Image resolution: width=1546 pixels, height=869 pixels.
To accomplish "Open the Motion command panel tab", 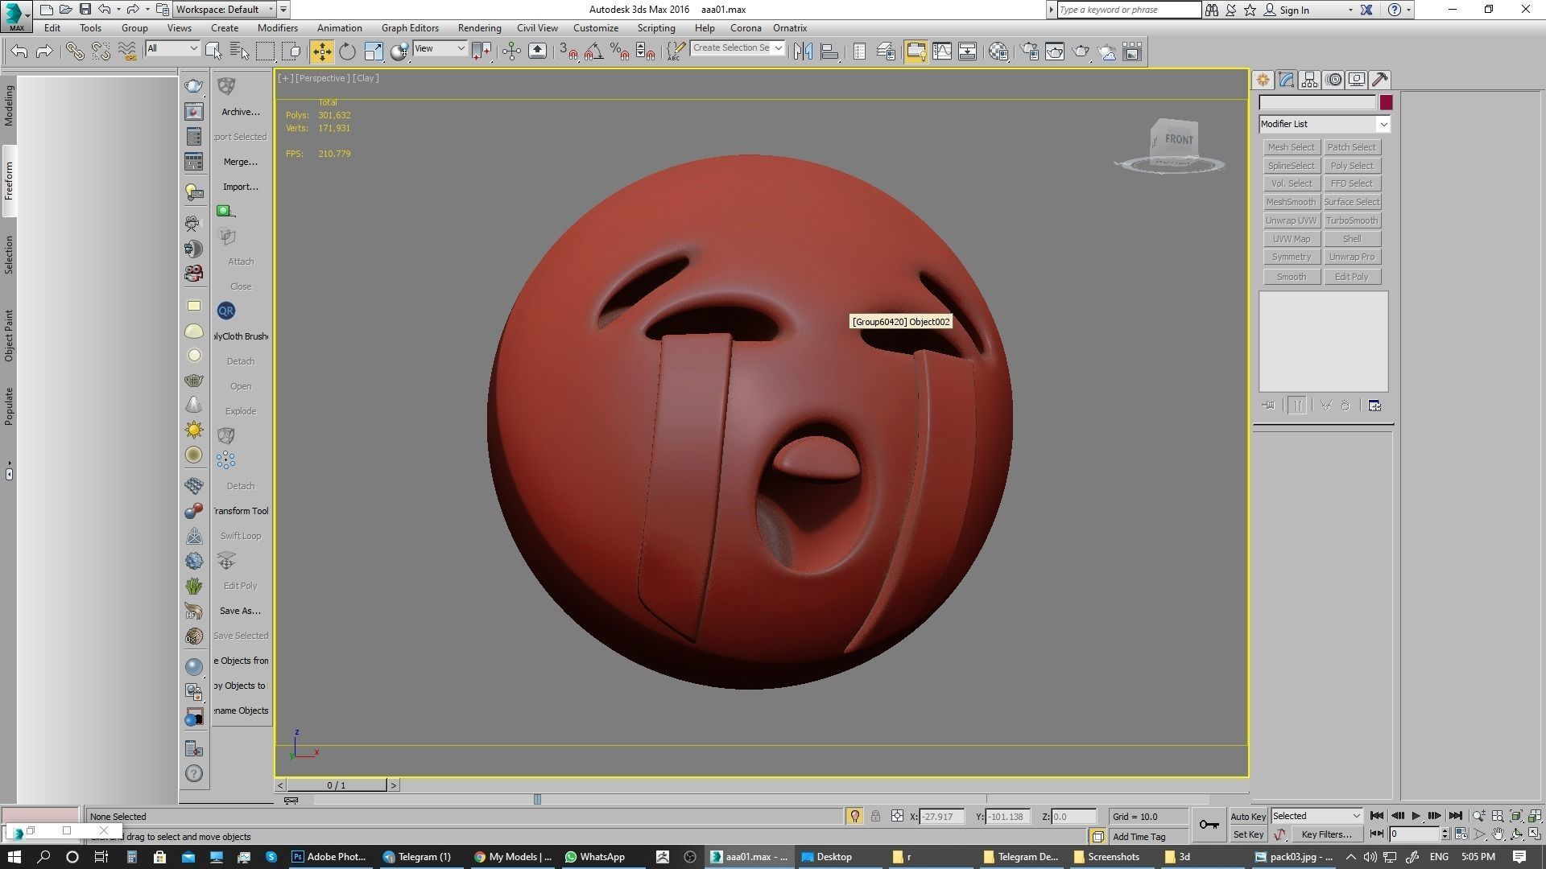I will tap(1333, 80).
